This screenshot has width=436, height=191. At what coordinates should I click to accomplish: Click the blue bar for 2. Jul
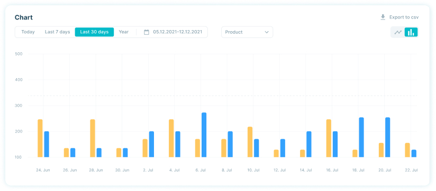(x=151, y=145)
